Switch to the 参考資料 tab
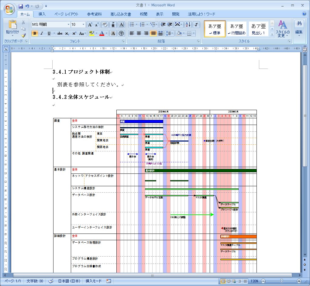 point(94,14)
